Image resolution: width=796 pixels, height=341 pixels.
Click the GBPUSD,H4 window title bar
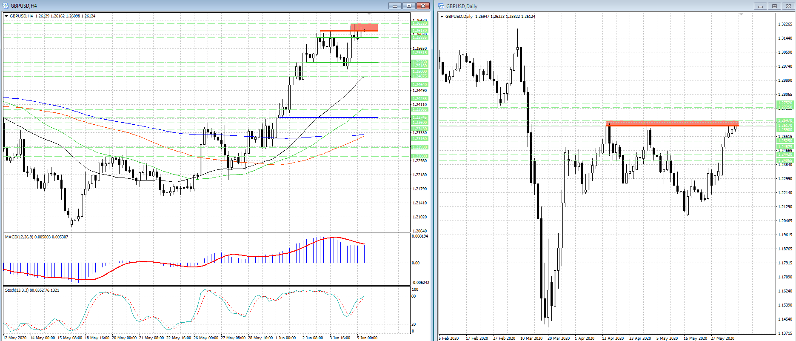pos(191,6)
